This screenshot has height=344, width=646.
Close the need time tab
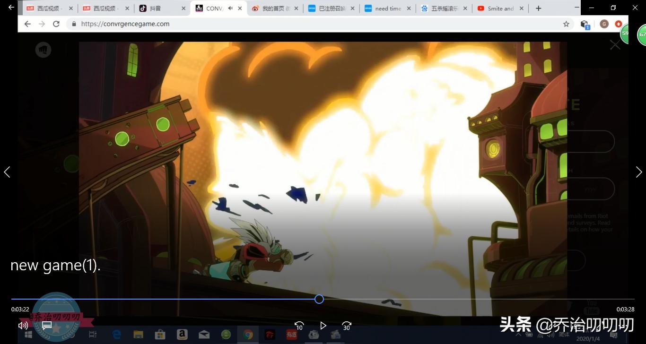click(409, 9)
